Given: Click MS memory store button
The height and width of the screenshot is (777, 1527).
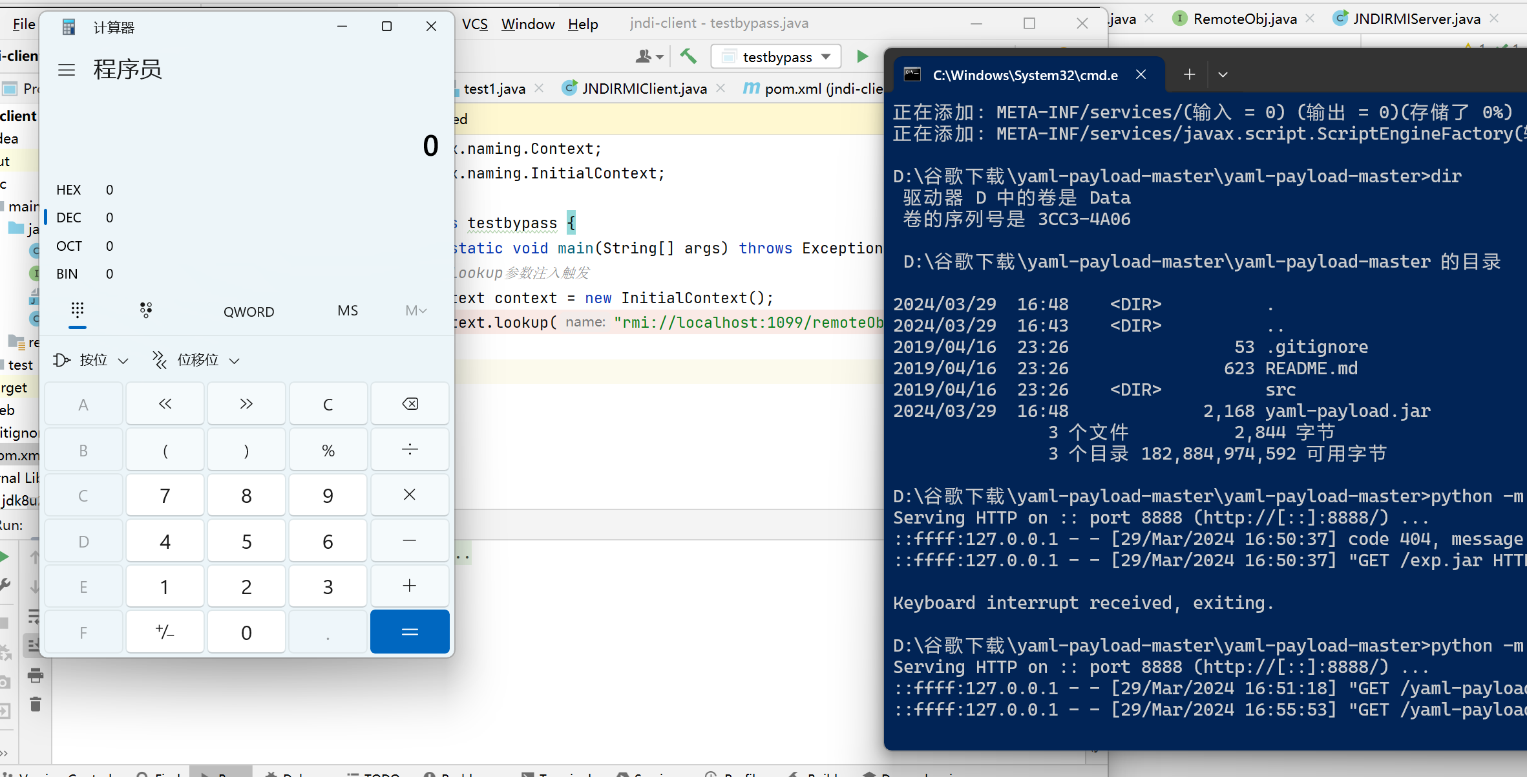Looking at the screenshot, I should pyautogui.click(x=348, y=311).
